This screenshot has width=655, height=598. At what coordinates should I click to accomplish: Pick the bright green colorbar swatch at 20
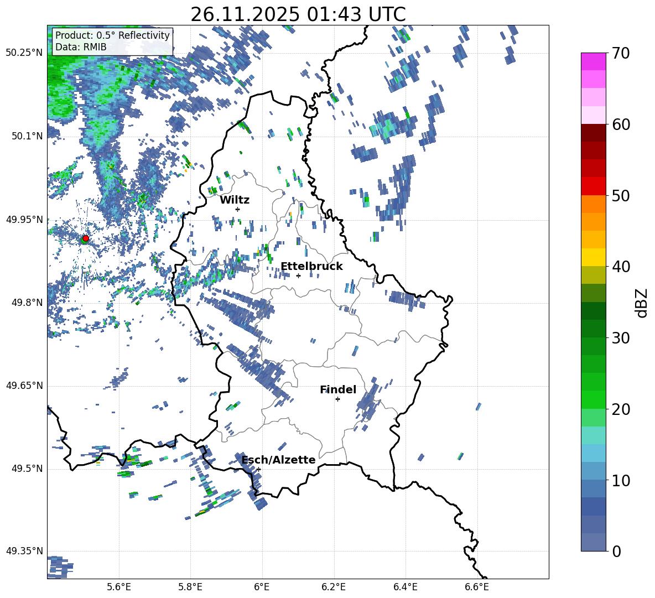click(594, 399)
